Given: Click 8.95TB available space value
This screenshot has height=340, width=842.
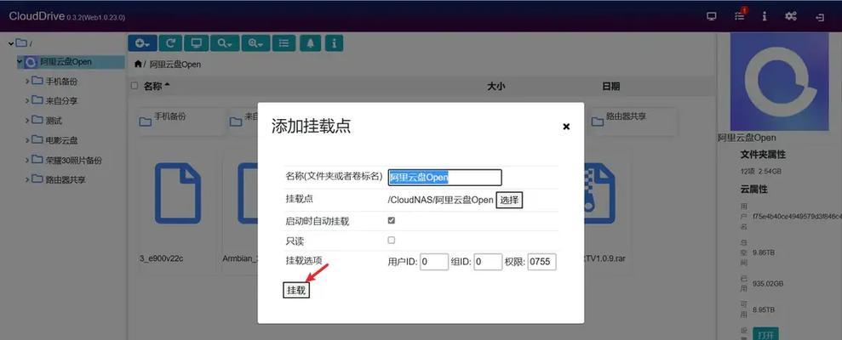Looking at the screenshot, I should coord(764,310).
